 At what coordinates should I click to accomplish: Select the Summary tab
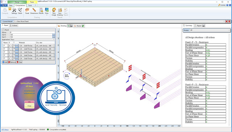coord(188,26)
